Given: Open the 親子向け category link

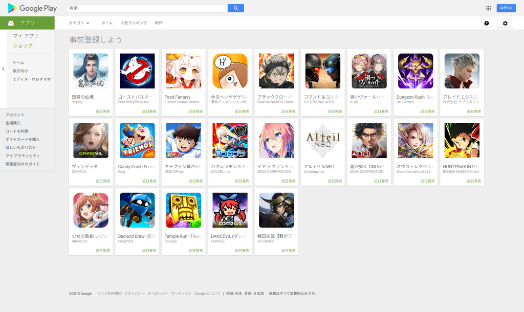Looking at the screenshot, I should (x=20, y=71).
